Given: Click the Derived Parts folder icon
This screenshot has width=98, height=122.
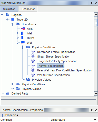Looking at the screenshot, I should pyautogui.click(x=8, y=93).
